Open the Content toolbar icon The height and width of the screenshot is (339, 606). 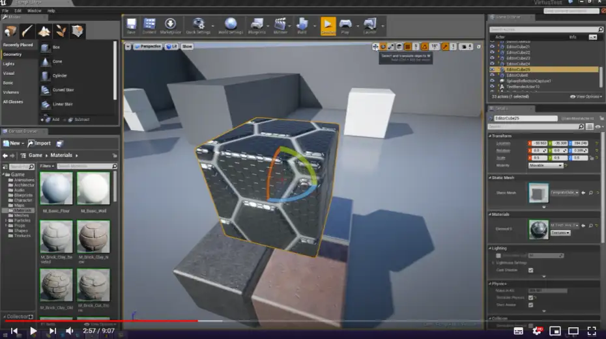point(149,26)
